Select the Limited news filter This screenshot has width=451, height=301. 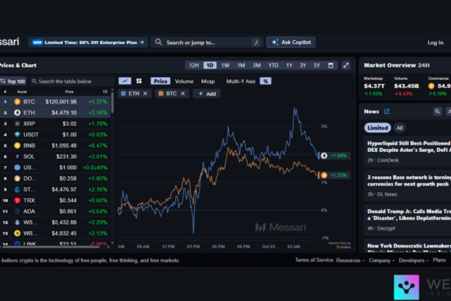pyautogui.click(x=377, y=127)
